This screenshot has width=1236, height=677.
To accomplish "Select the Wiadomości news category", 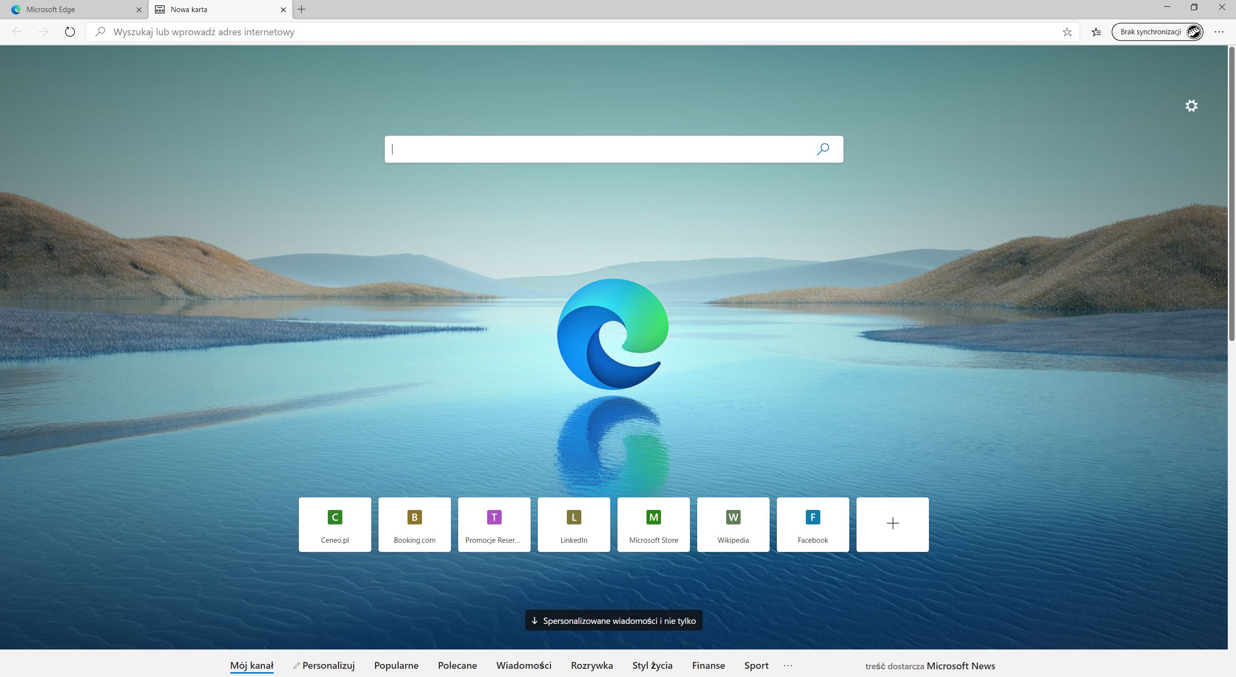I will (x=523, y=665).
